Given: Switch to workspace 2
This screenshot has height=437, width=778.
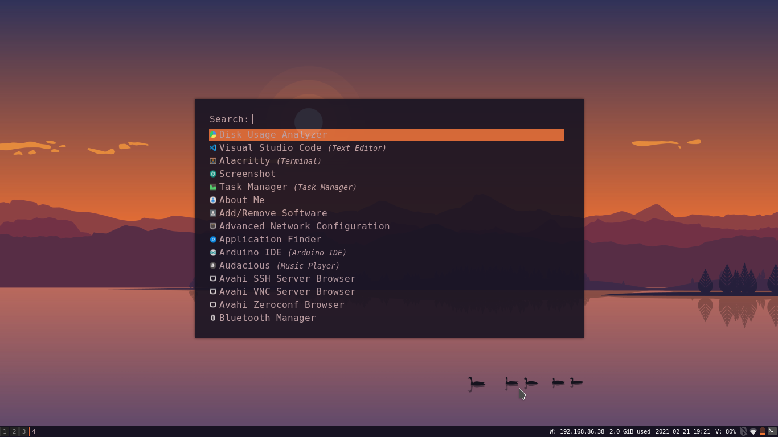Looking at the screenshot, I should point(14,432).
